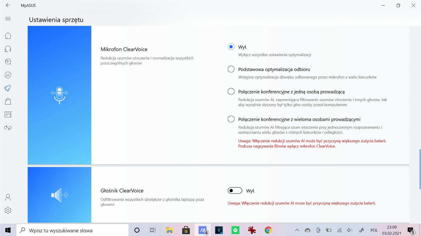Open Live Update icon in sidebar
This screenshot has width=421, height=236.
click(8, 75)
